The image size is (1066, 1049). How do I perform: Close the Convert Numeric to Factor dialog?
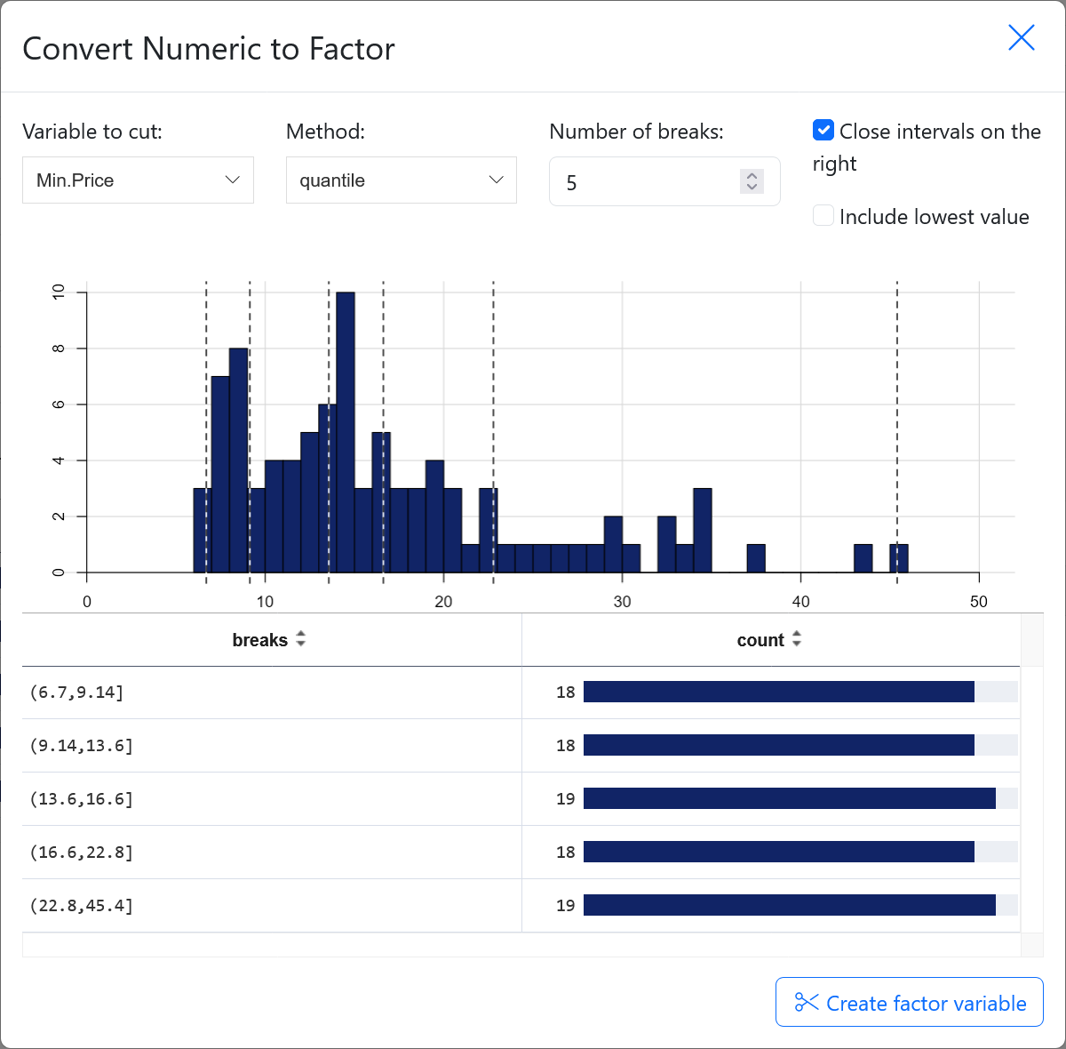pyautogui.click(x=1021, y=37)
